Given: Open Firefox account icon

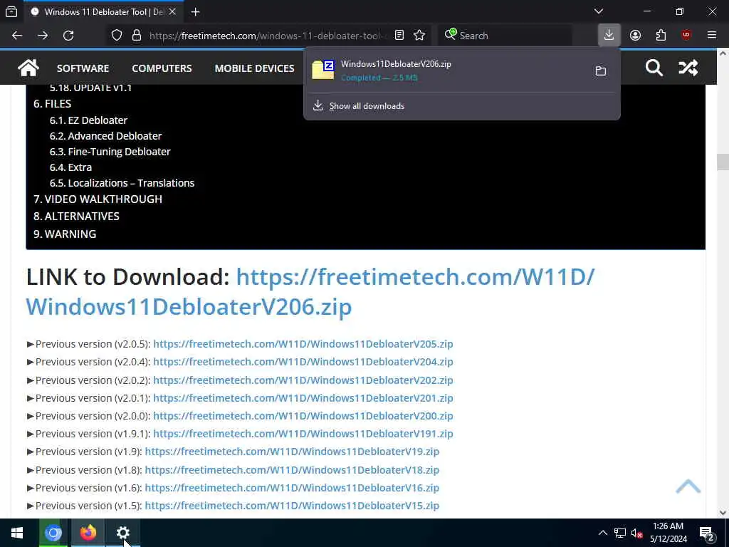Looking at the screenshot, I should 635,36.
